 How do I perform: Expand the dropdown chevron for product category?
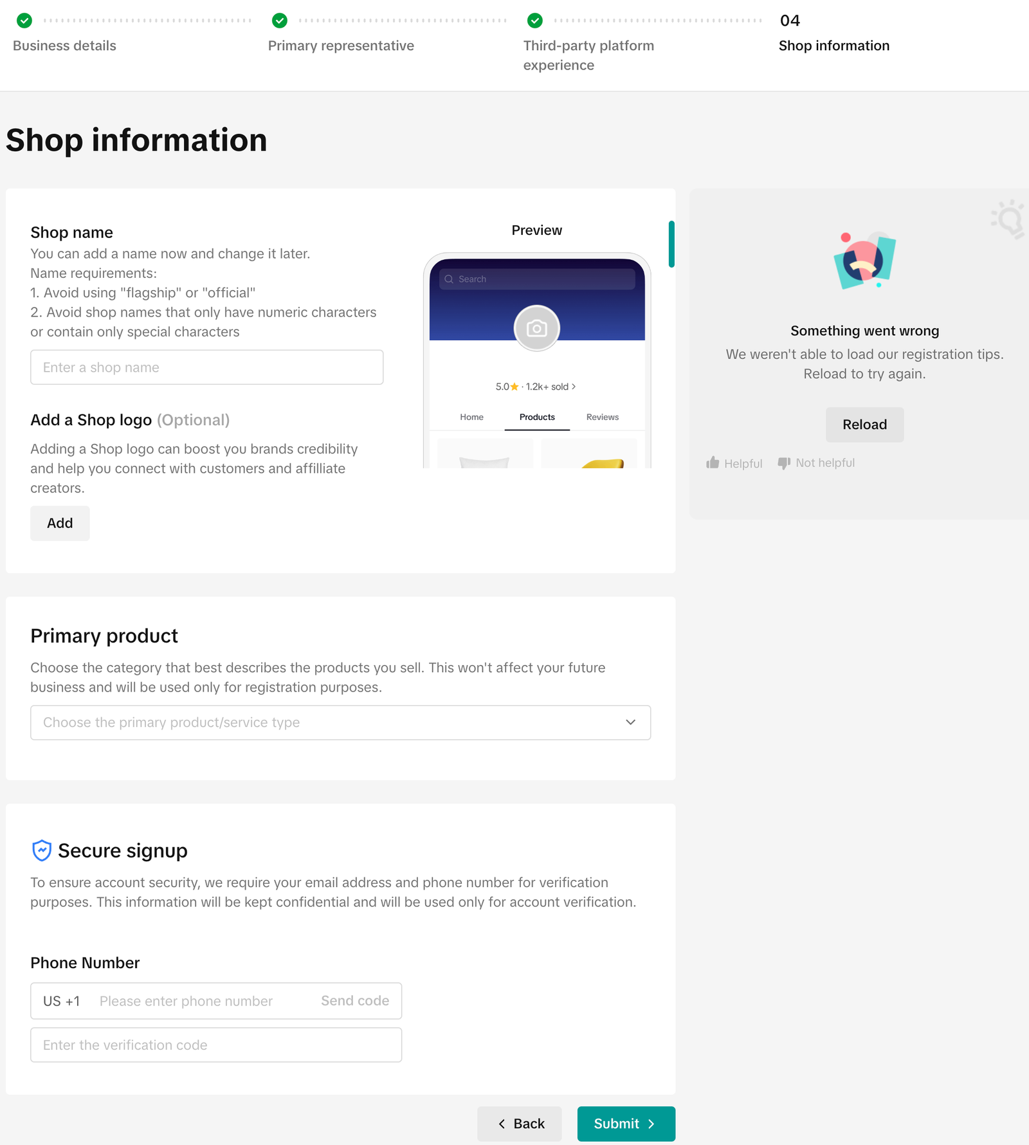tap(630, 722)
